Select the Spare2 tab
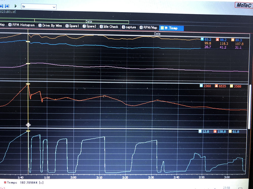Viewport: 253px width, 189px height. 89,26
